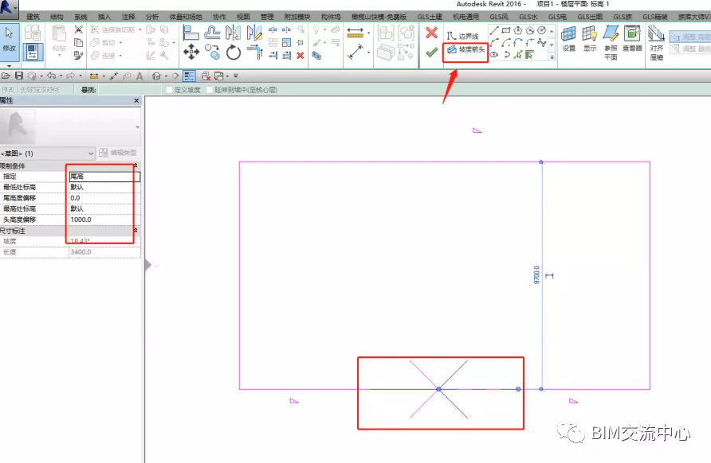The width and height of the screenshot is (711, 463).
Task: Click the 尾高度偏移 value 0.0
Action: [104, 198]
